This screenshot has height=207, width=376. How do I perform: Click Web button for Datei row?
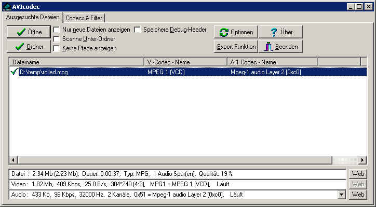(358, 174)
